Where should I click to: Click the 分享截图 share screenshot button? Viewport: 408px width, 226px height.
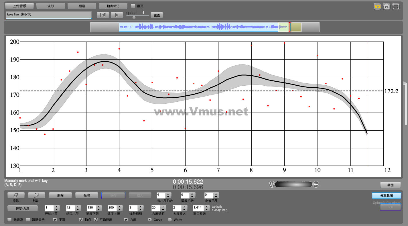pyautogui.click(x=386, y=196)
